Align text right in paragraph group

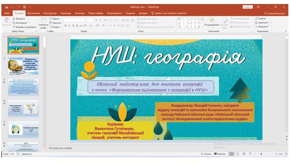pyautogui.click(x=118, y=25)
